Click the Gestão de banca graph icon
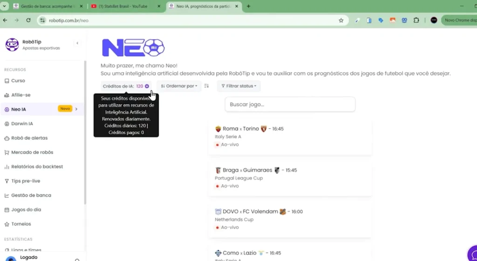Image resolution: width=477 pixels, height=261 pixels. 7,196
